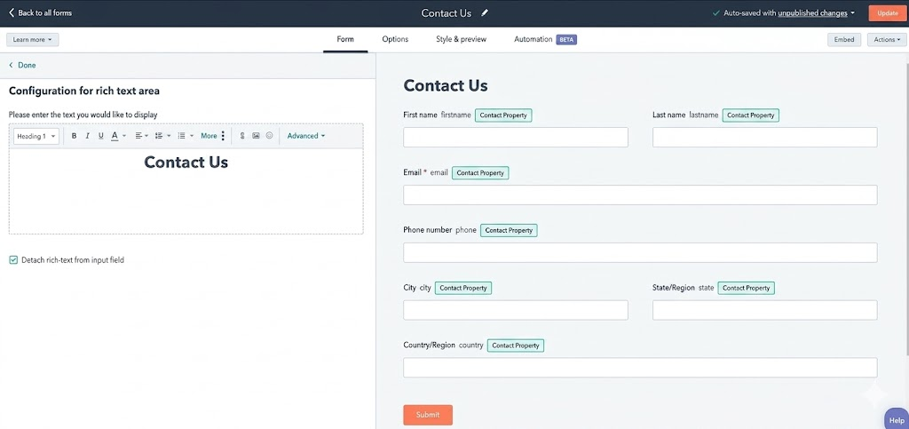Click the Country/Region input field
This screenshot has width=909, height=429.
[640, 368]
